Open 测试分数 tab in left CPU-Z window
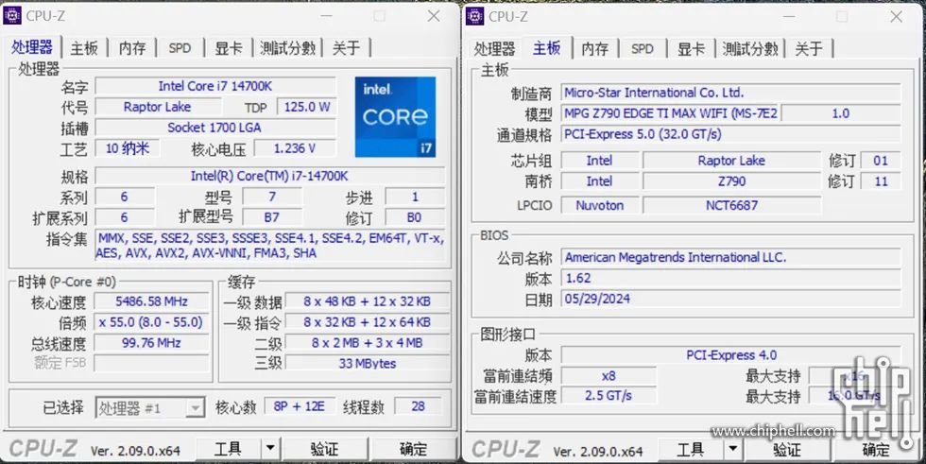Viewport: 926px width, 464px height. pyautogui.click(x=287, y=48)
